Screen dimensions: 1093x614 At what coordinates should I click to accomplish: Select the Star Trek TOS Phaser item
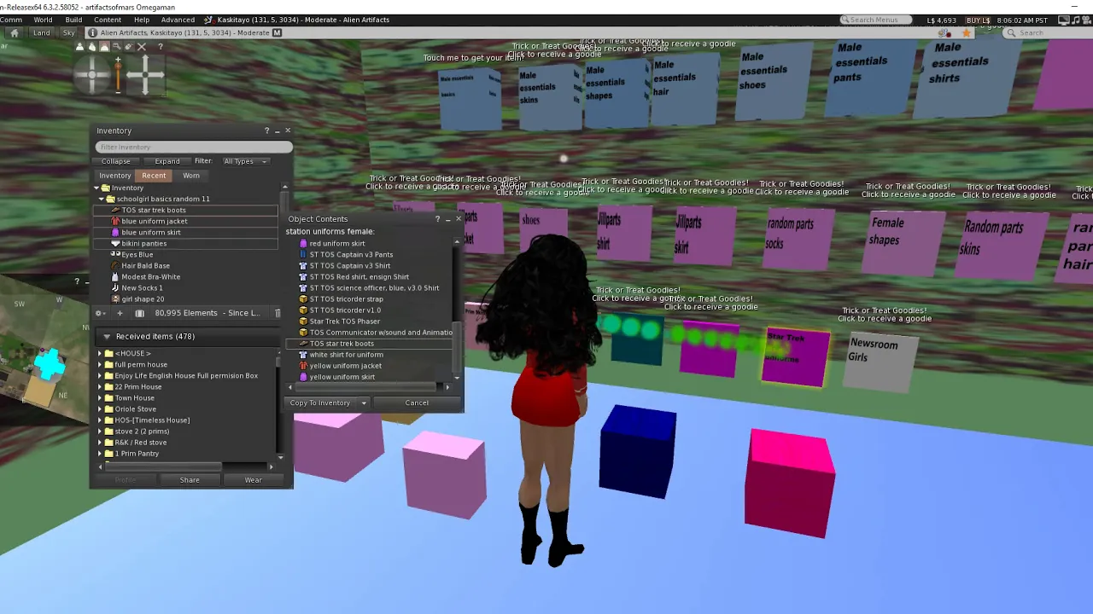pyautogui.click(x=344, y=321)
